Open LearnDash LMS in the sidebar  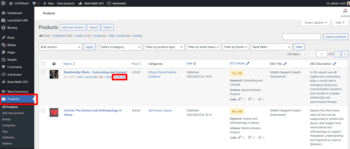tap(17, 20)
